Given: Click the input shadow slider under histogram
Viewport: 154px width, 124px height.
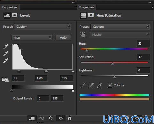Looking at the screenshot, I should 19,71.
